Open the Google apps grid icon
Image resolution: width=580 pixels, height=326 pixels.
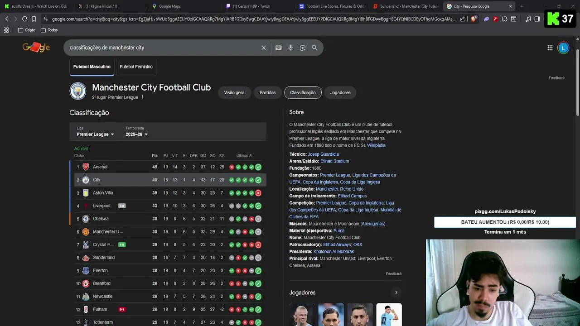pos(550,48)
